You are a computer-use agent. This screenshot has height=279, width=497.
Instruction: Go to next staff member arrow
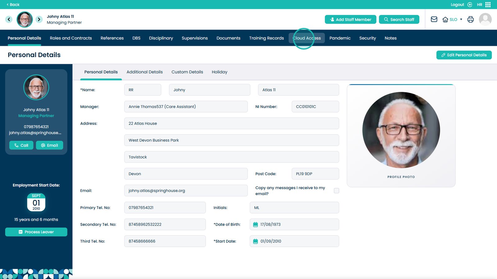pyautogui.click(x=39, y=19)
